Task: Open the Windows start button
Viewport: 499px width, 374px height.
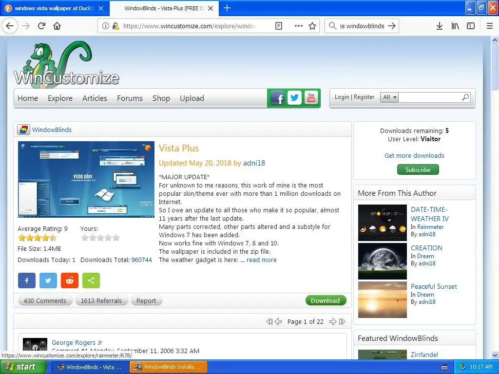Action: click(23, 367)
